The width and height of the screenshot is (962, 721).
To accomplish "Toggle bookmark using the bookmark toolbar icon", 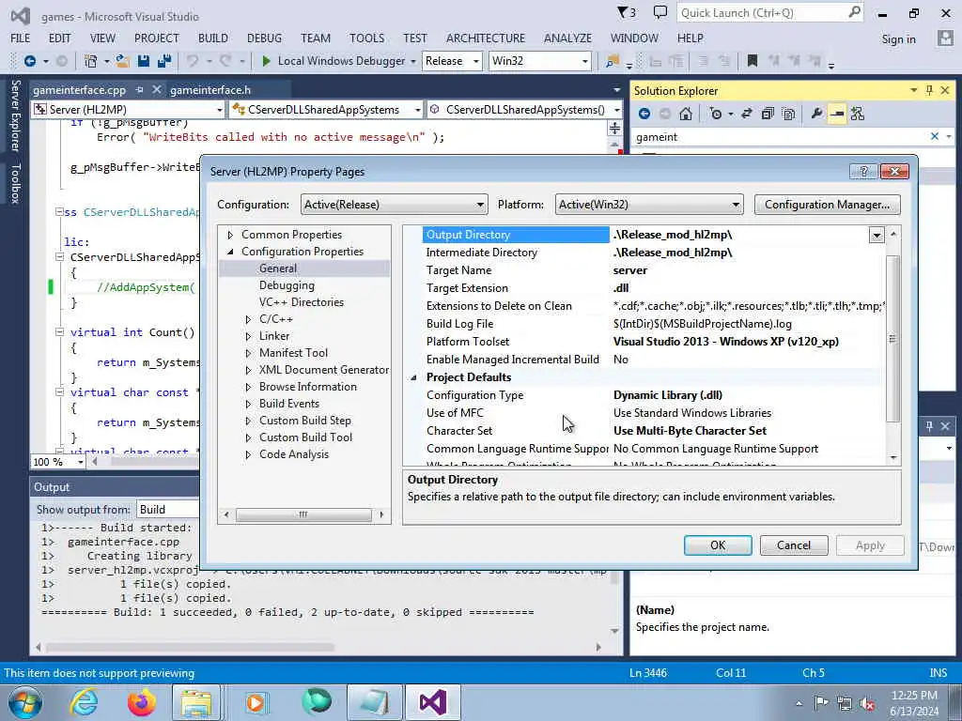I will click(x=753, y=61).
